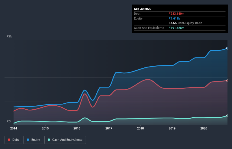Click Cash And Equivalents tooltip label

(149, 28)
